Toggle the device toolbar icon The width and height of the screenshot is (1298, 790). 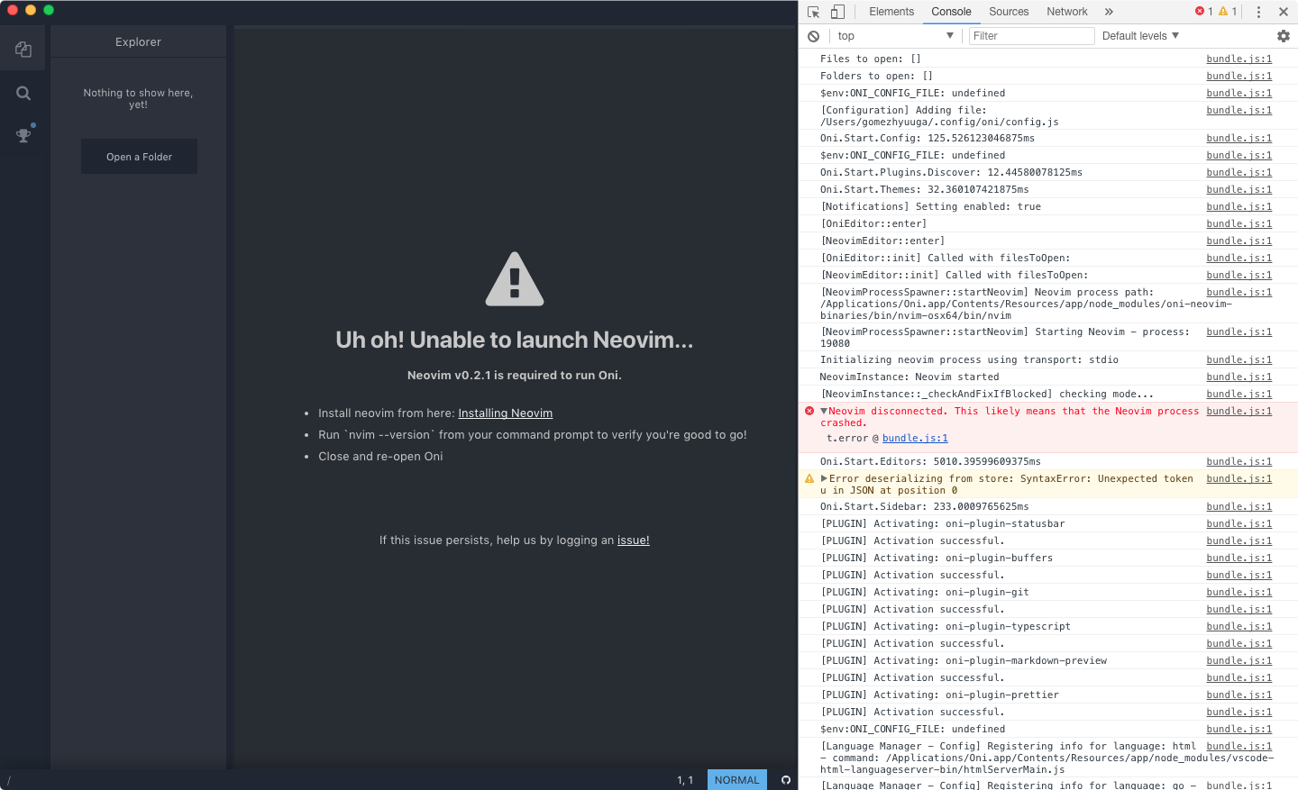837,12
